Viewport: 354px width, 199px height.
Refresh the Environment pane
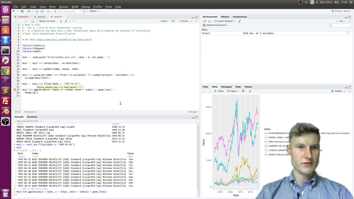(x=350, y=21)
